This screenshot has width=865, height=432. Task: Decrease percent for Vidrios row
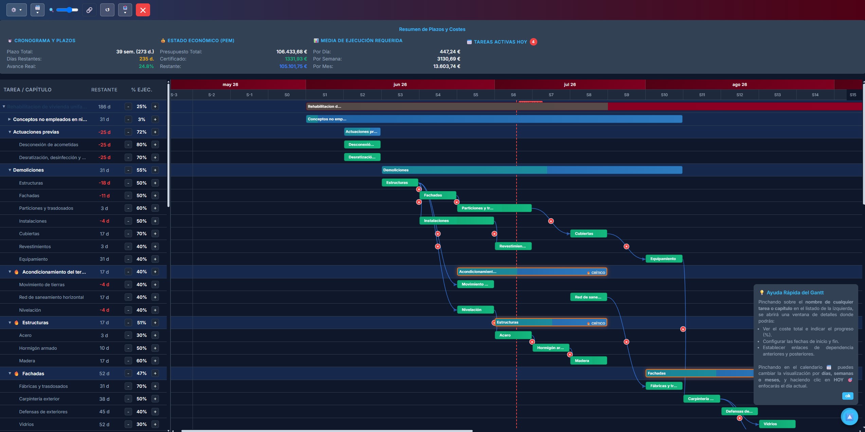pyautogui.click(x=128, y=425)
